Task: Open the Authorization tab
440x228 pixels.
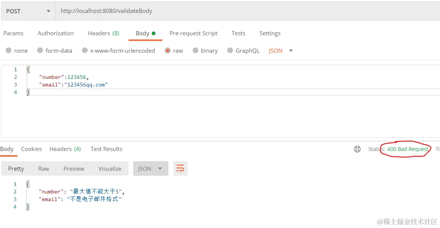Action: (x=55, y=33)
